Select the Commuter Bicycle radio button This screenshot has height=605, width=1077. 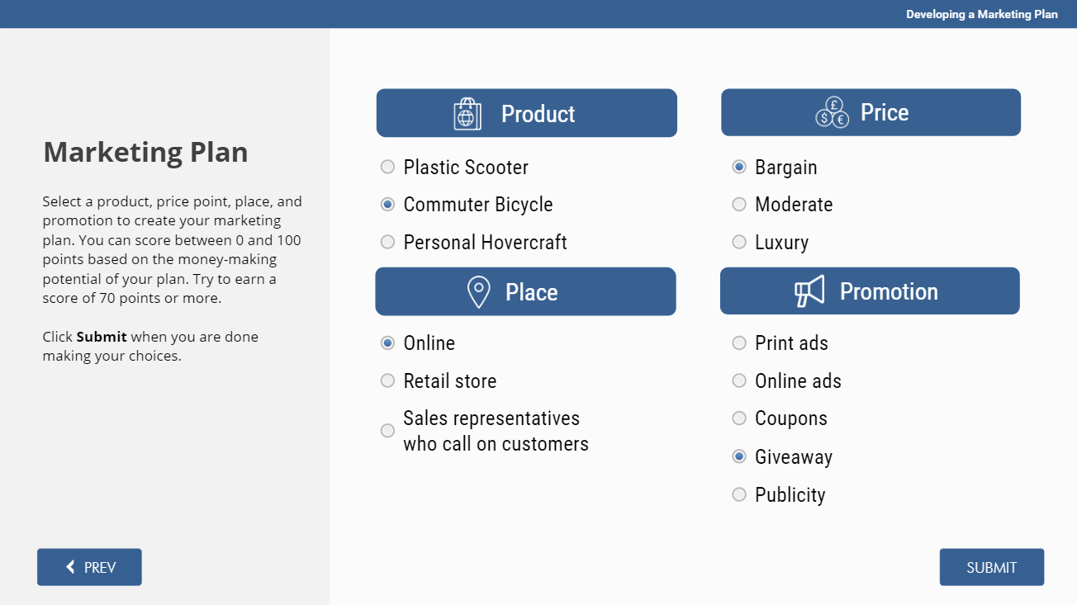[x=387, y=205]
